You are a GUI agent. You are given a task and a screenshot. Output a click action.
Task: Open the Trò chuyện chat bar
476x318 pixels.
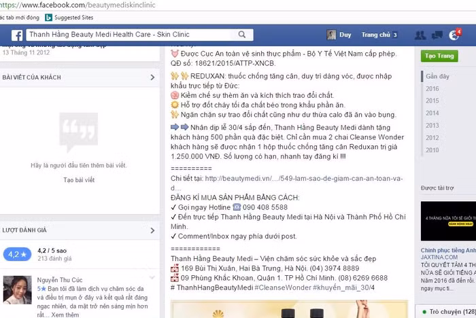[x=447, y=311]
